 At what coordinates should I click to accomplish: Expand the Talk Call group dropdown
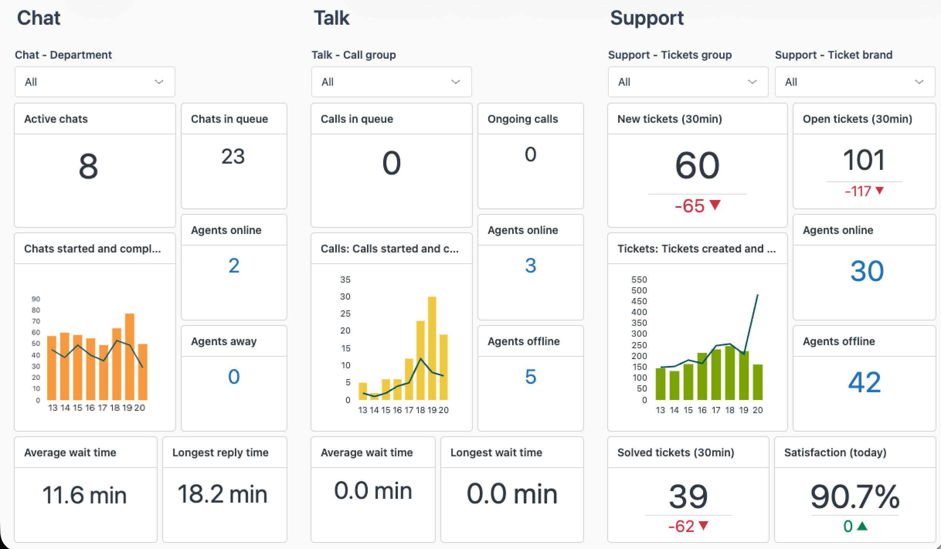(x=391, y=82)
